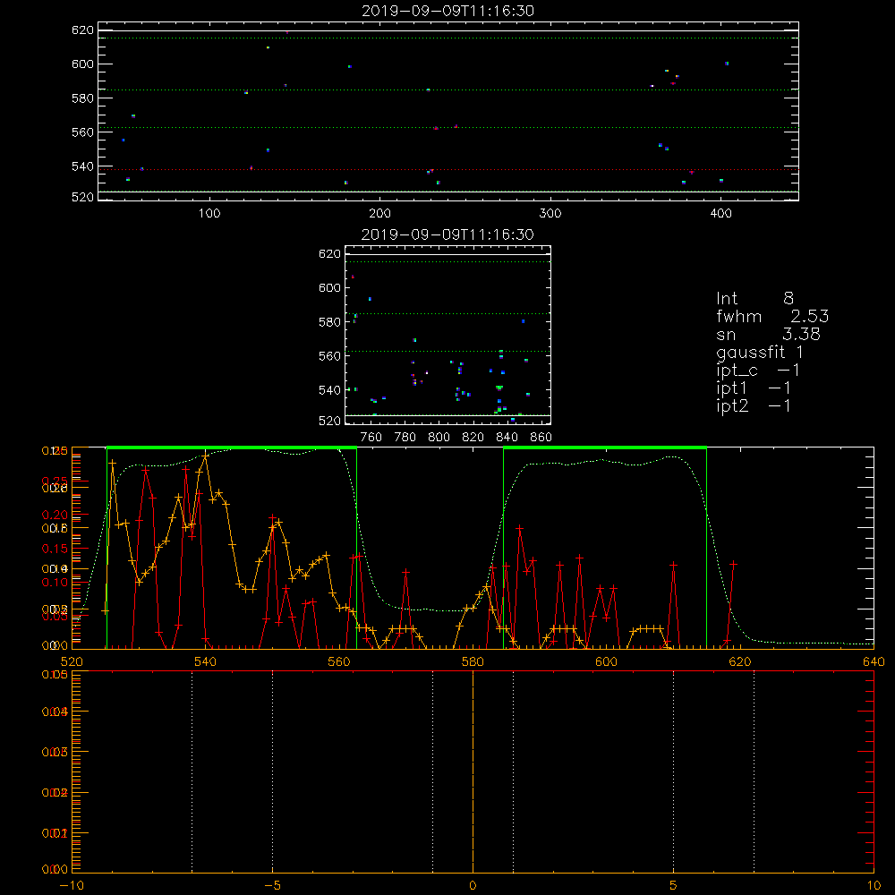Click x-axis label 780 on the middle plot
Viewport: 895px width, 895px height.
click(x=405, y=438)
